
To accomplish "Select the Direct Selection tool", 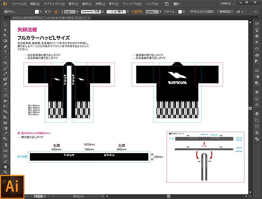I will (x=5, y=30).
